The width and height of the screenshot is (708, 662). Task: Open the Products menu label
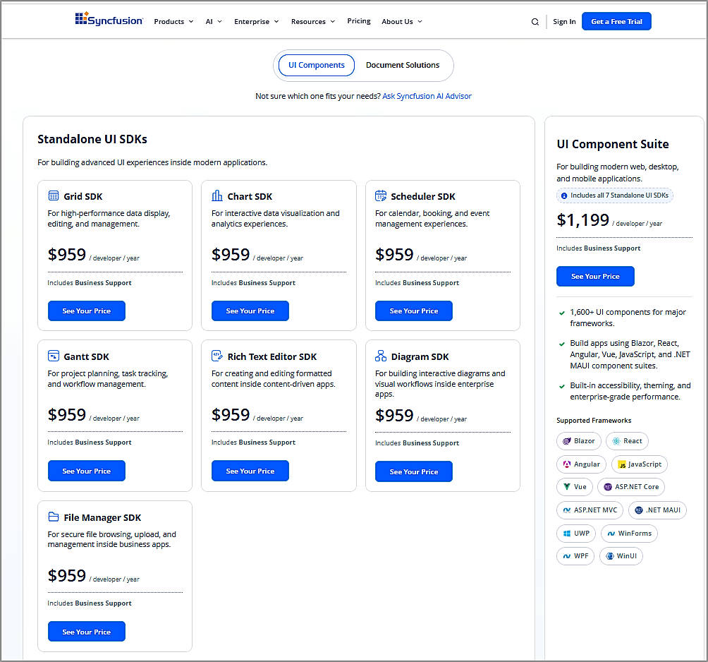pos(169,22)
